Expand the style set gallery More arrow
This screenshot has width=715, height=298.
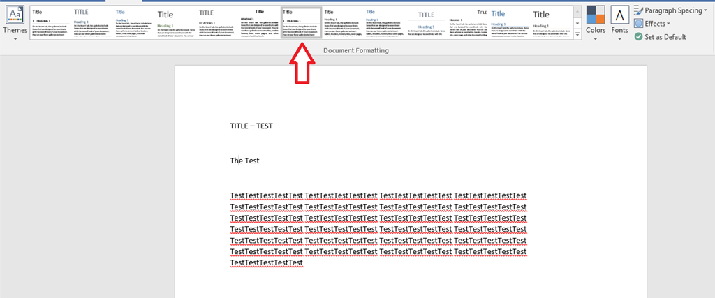pos(577,34)
